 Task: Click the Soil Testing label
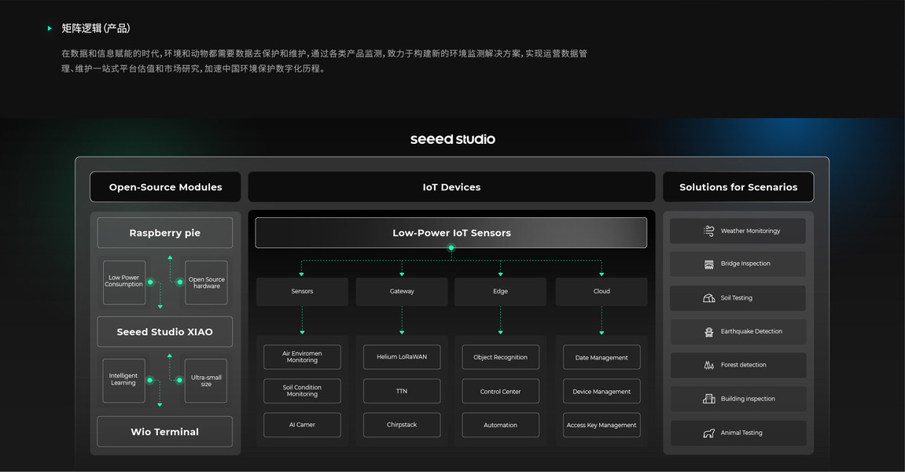pyautogui.click(x=737, y=298)
